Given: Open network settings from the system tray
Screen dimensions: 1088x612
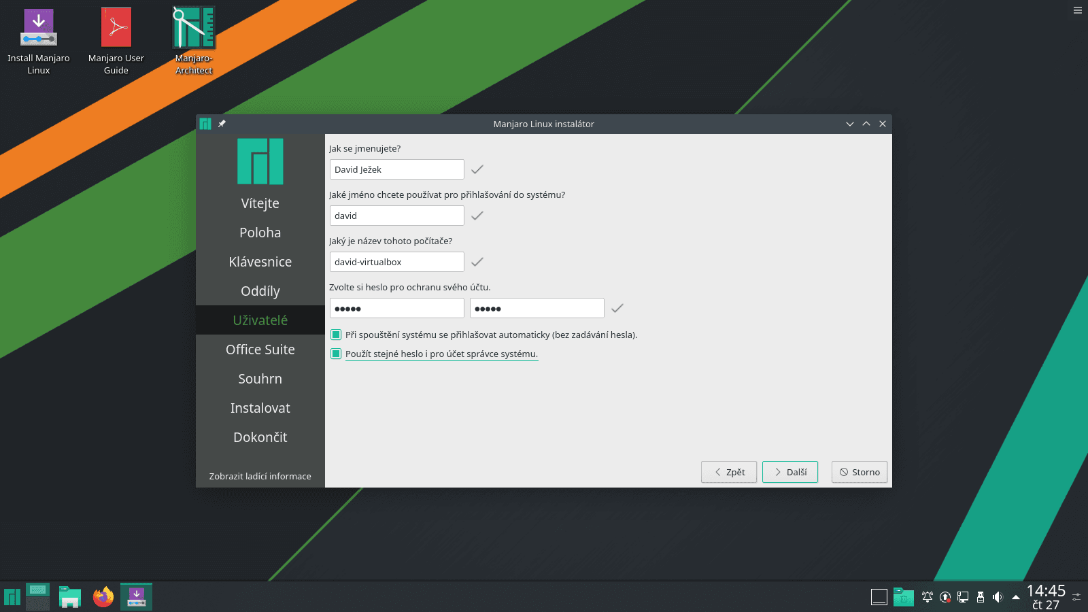Looking at the screenshot, I should pyautogui.click(x=963, y=596).
